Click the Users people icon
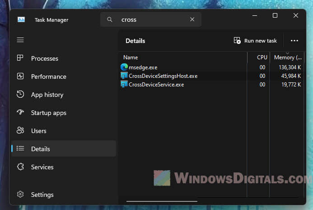Viewport: 313px width, 210px height. (20, 130)
